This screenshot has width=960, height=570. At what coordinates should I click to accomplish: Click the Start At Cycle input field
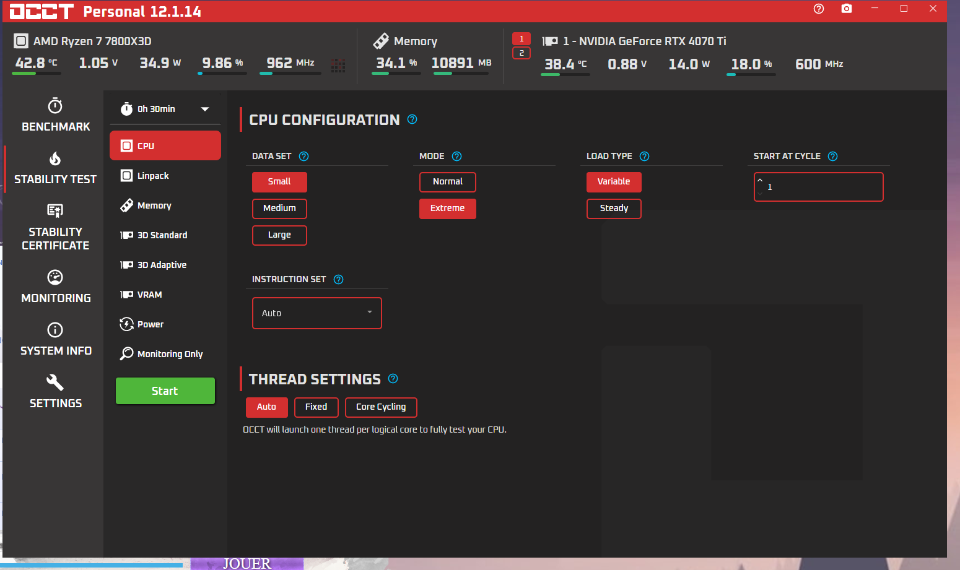pos(819,187)
